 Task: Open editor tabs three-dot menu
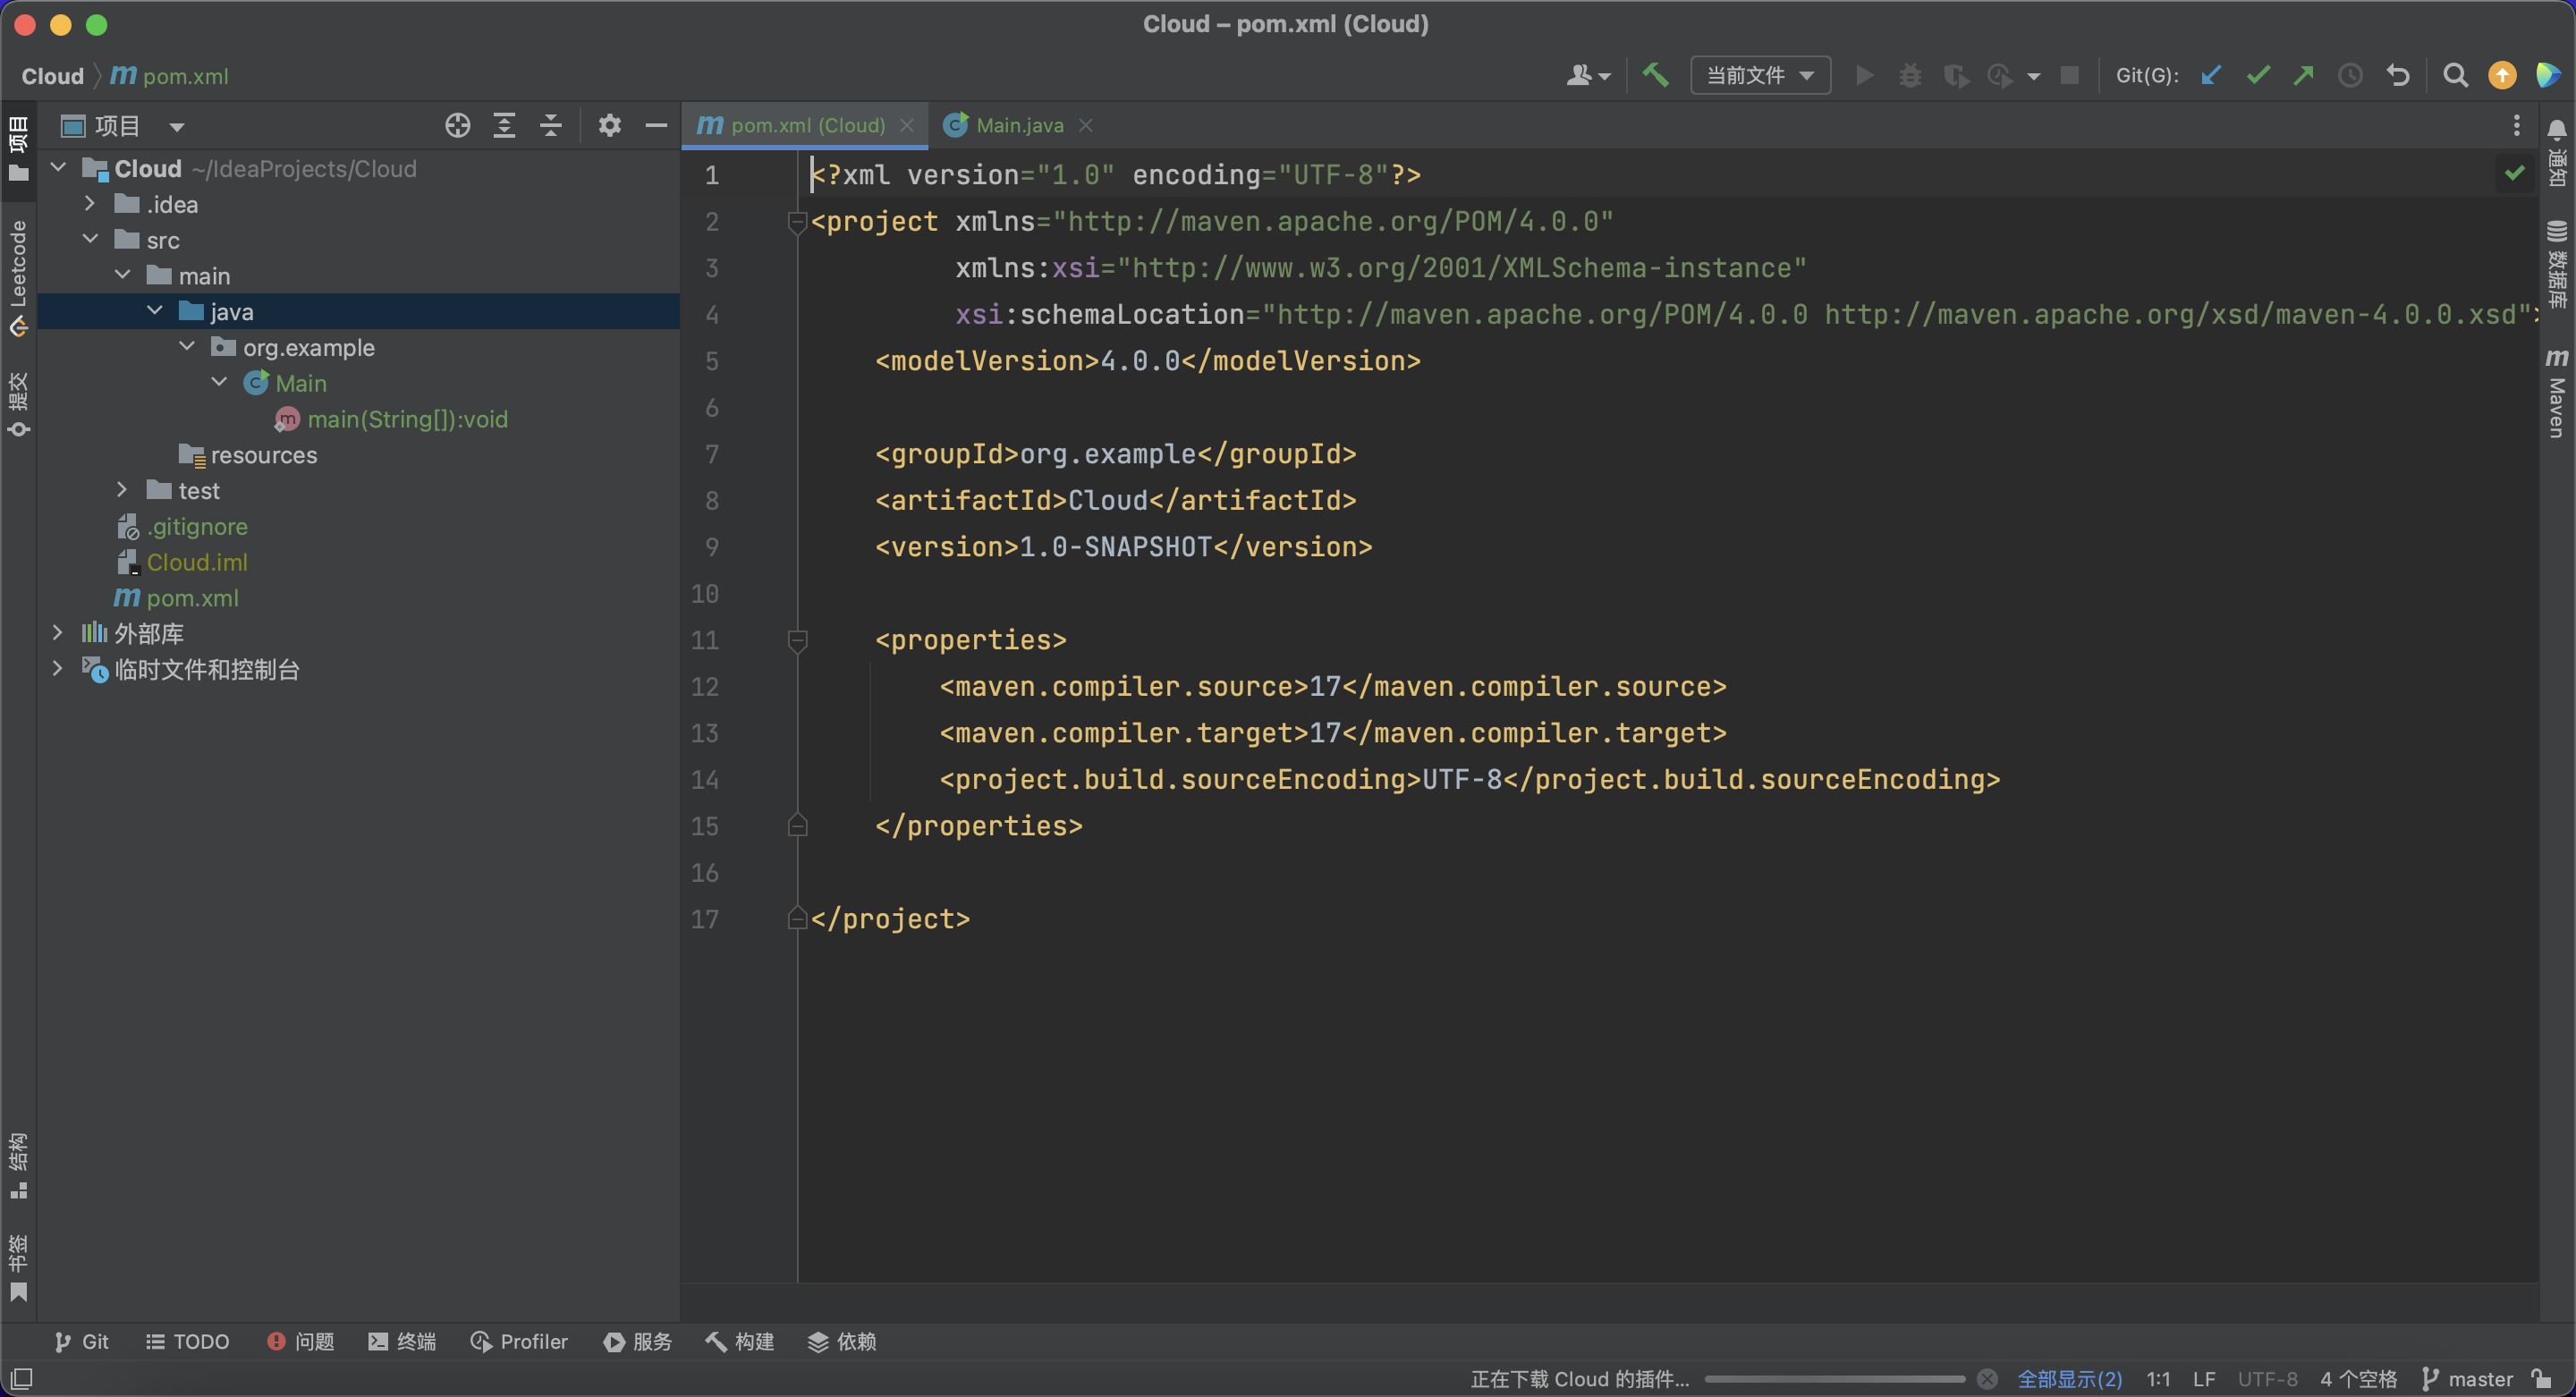coord(2516,125)
